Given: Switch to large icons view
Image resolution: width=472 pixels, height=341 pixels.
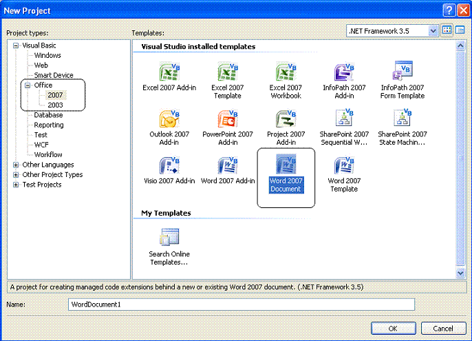Looking at the screenshot, I should (447, 30).
